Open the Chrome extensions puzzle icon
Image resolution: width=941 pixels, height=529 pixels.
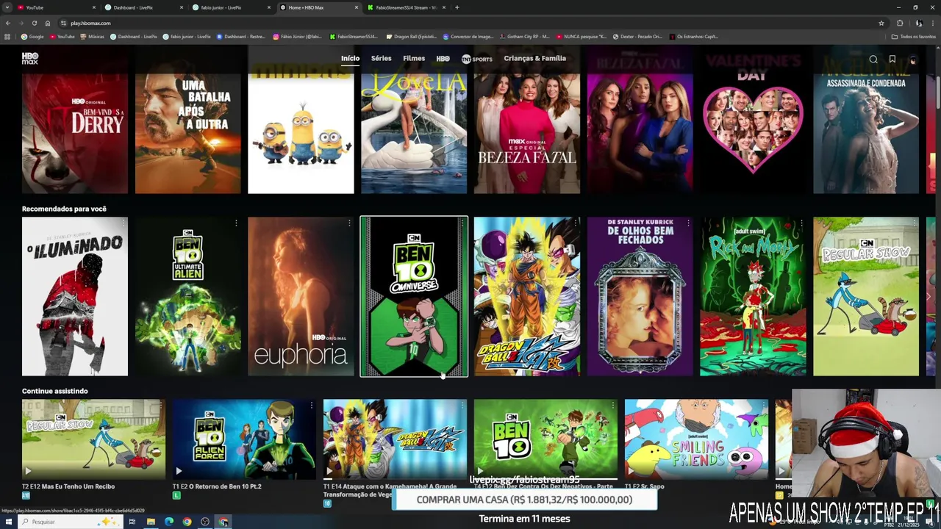coord(900,23)
